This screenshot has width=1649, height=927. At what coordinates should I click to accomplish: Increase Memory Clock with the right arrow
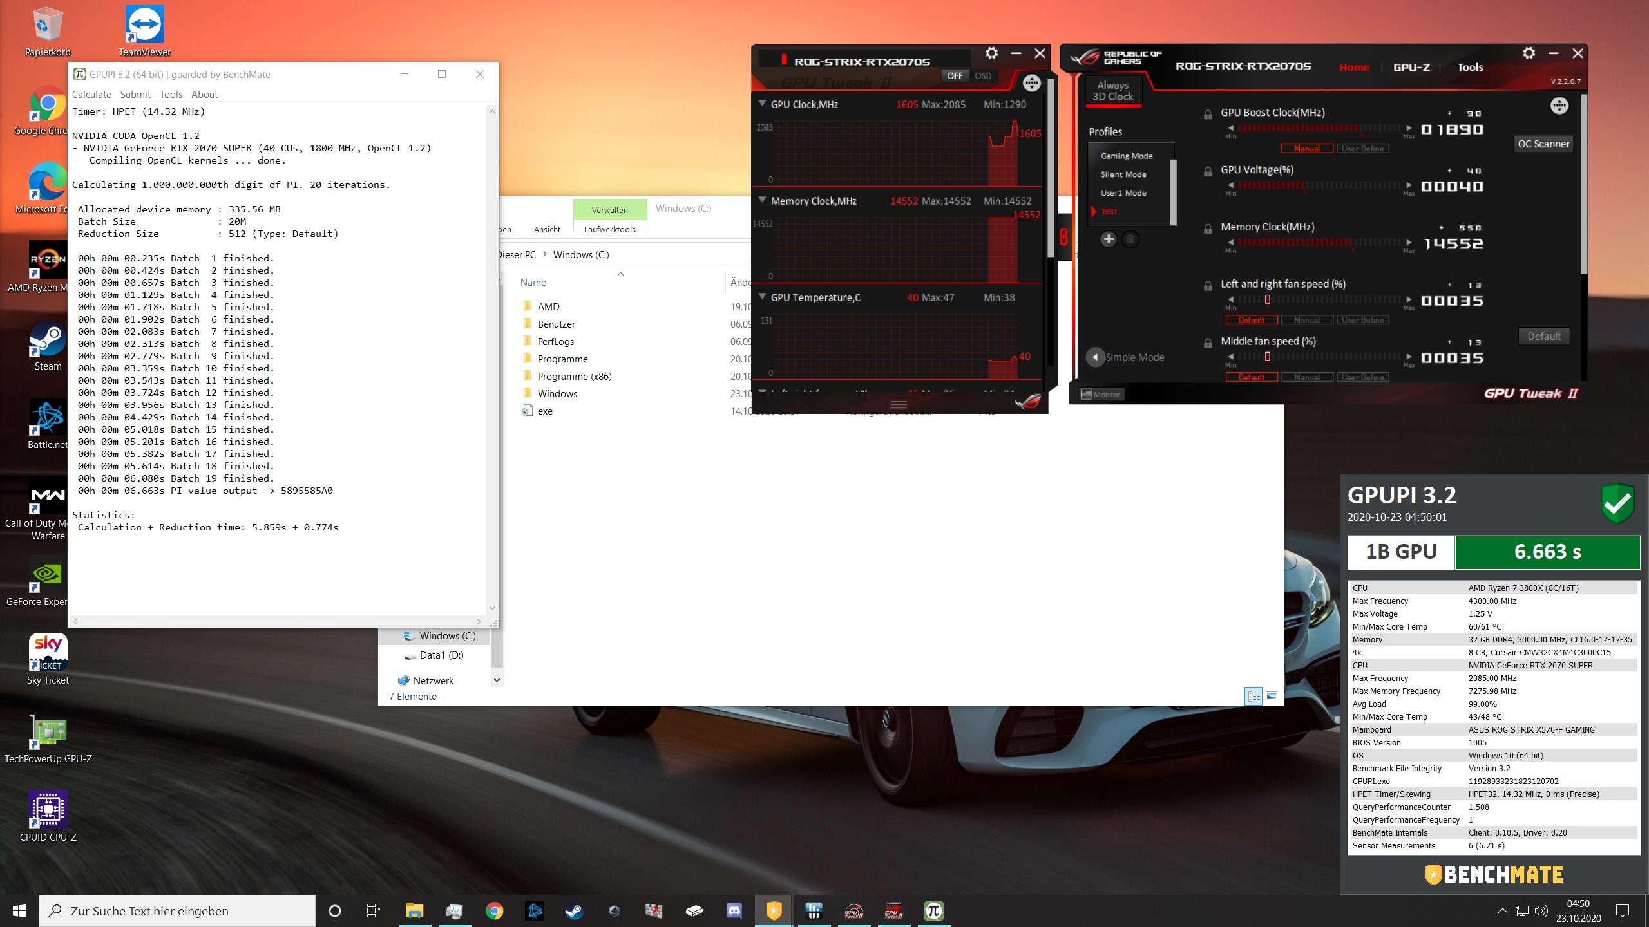pyautogui.click(x=1409, y=243)
